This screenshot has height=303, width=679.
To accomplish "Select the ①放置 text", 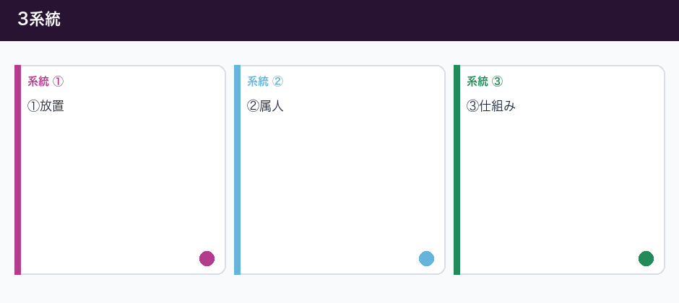I will (46, 106).
